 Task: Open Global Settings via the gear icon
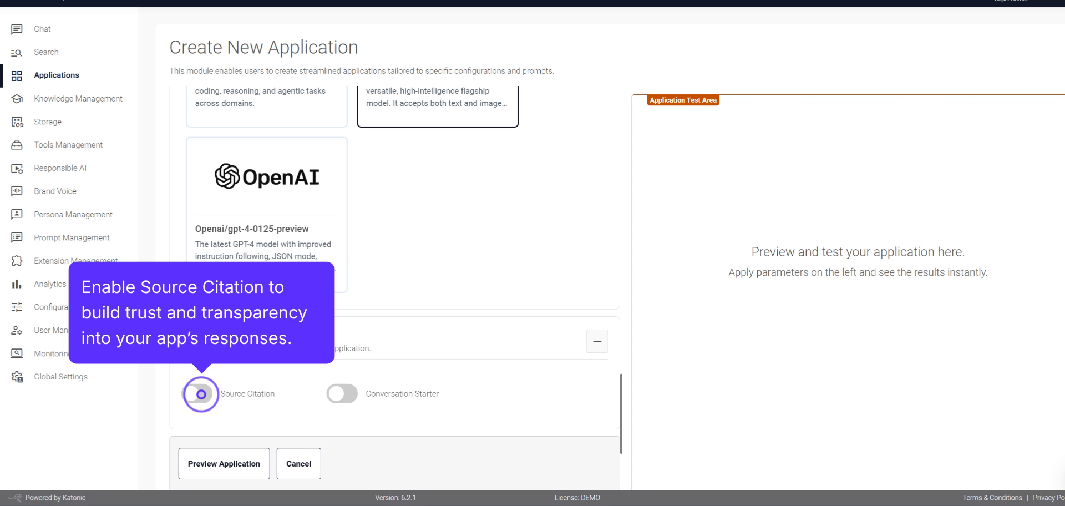[x=17, y=377]
